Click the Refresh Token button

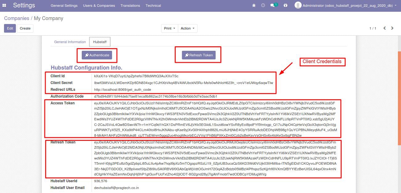click(199, 55)
